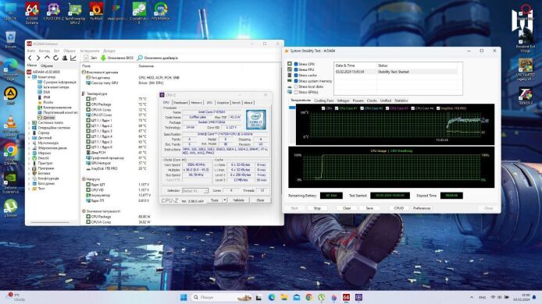Refresh AIDA64 data with the refresh icon
This screenshot has height=304, width=542.
pyautogui.click(x=55, y=58)
